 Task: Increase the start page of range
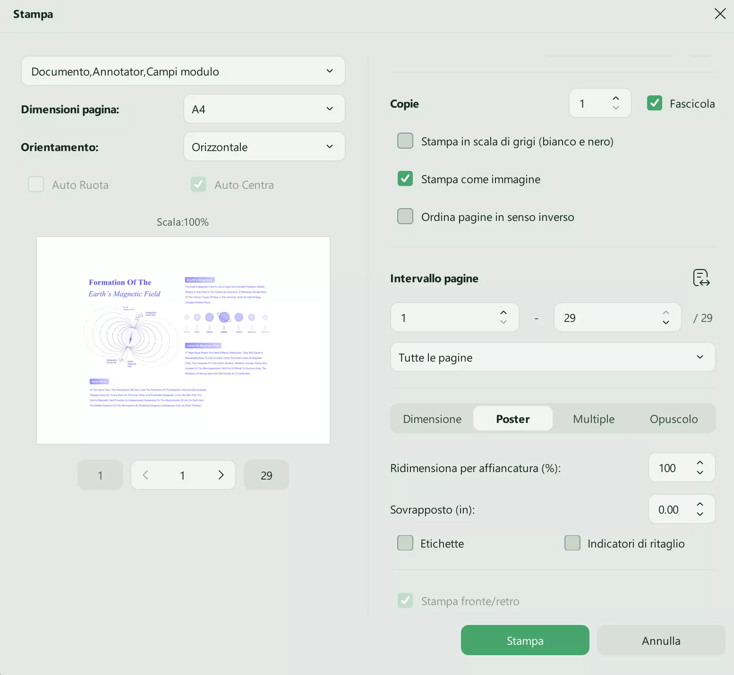(x=504, y=313)
